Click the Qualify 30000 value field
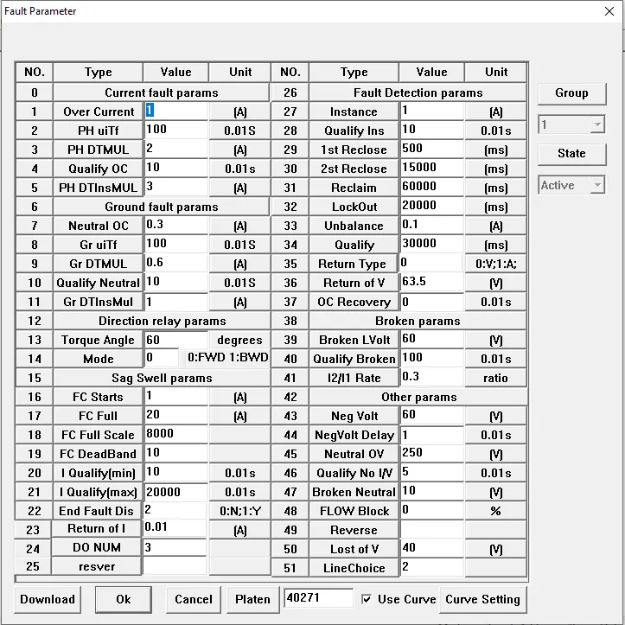Viewport: 625px width, 625px height. click(432, 244)
